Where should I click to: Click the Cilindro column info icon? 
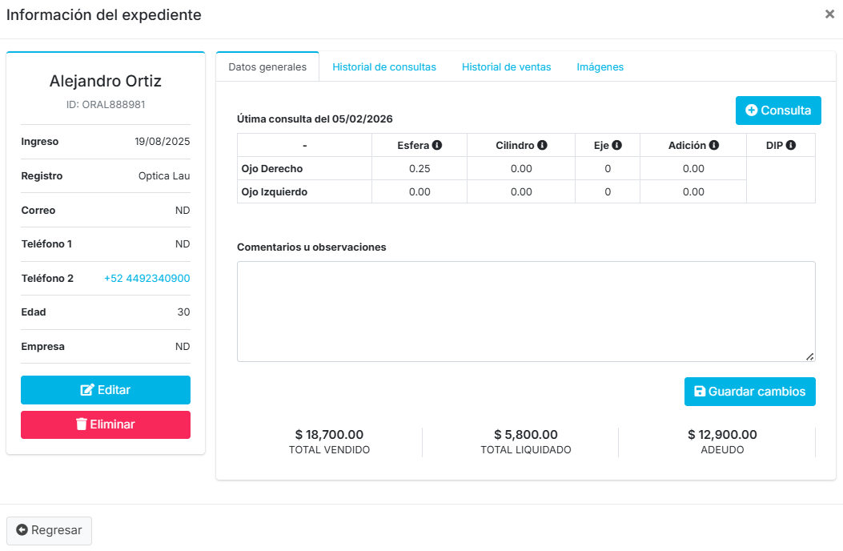(542, 145)
